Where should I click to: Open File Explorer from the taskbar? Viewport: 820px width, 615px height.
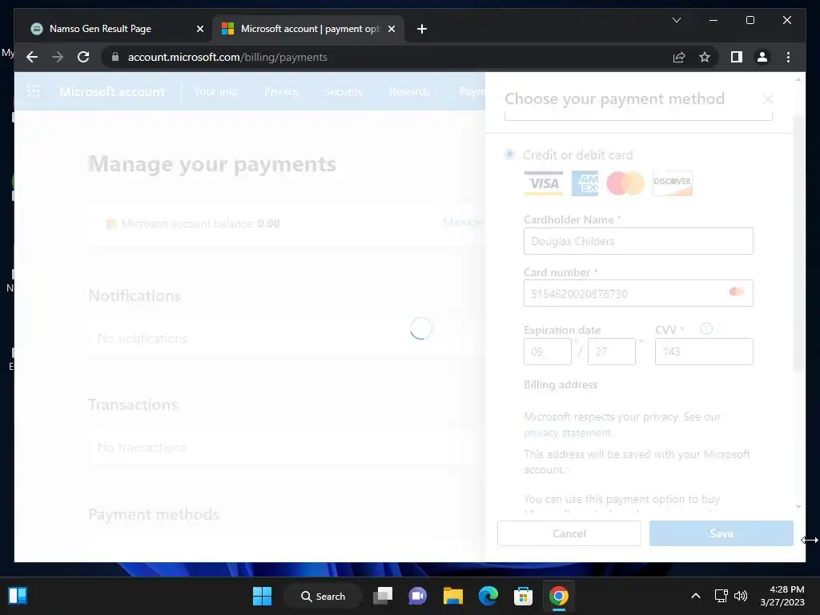[453, 596]
